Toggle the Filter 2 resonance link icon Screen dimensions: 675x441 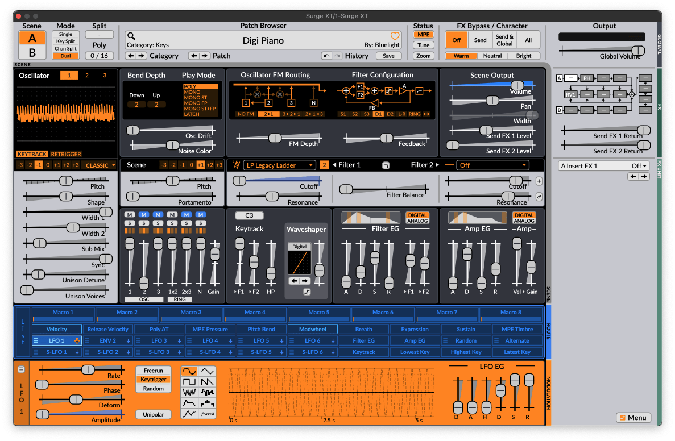click(x=539, y=197)
